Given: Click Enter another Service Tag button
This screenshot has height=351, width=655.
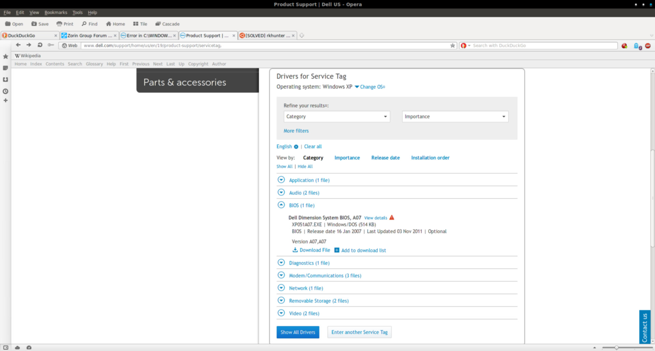Looking at the screenshot, I should 359,332.
